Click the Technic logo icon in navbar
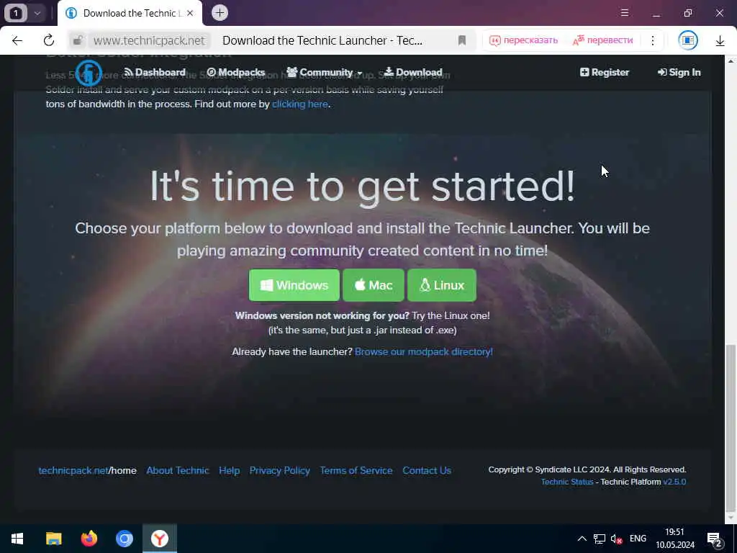 coord(89,73)
